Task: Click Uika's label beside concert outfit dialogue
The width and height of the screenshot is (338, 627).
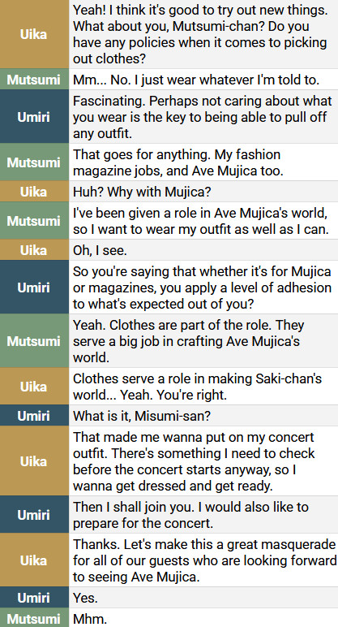Action: (x=34, y=461)
